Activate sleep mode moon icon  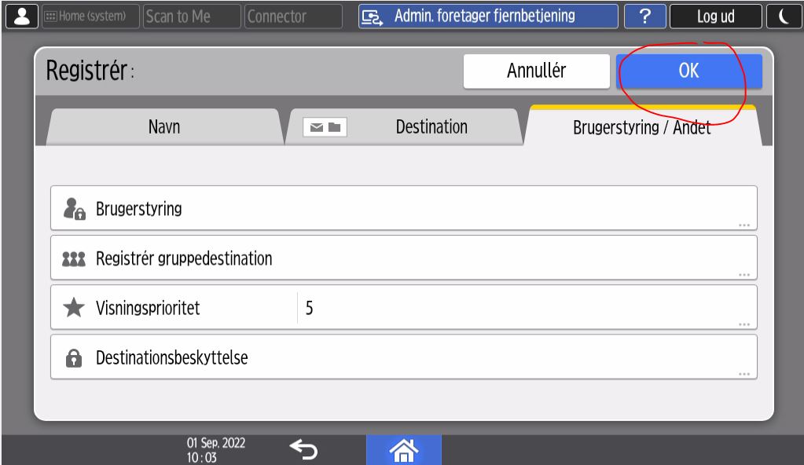point(785,16)
